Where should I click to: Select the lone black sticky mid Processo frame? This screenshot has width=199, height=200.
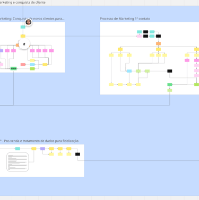click(170, 71)
